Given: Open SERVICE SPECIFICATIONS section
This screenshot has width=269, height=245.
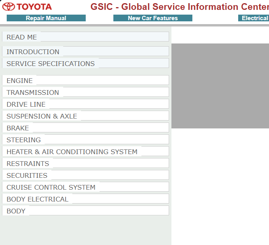Looking at the screenshot, I should 85,63.
